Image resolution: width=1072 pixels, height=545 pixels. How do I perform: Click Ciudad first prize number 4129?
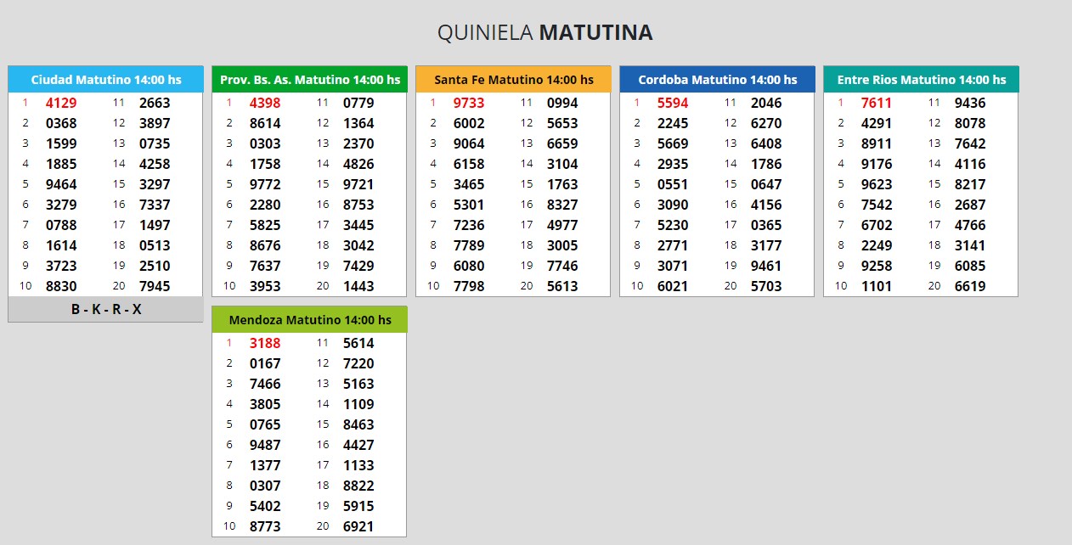tap(61, 103)
